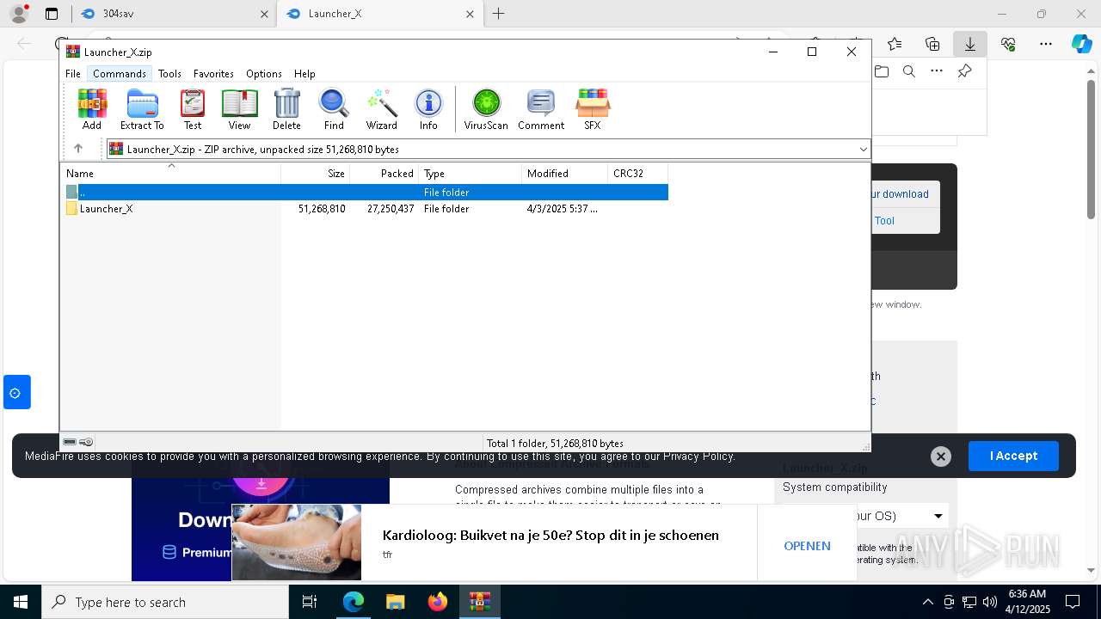1101x619 pixels.
Task: Open the Kardioloog advertisement headline
Action: (x=550, y=535)
